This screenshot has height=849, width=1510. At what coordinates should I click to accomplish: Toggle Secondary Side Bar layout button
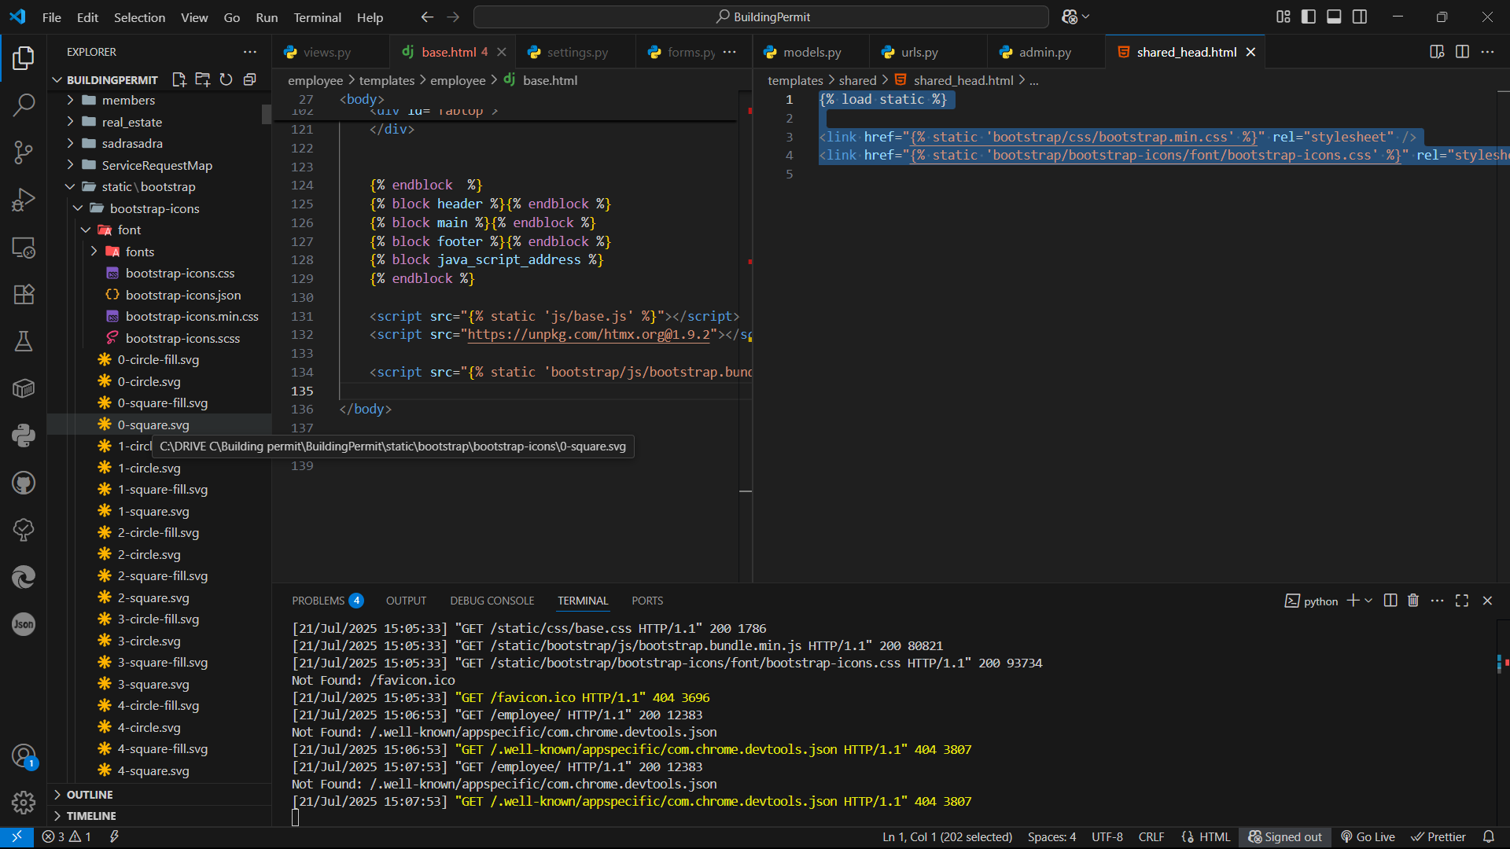coord(1360,17)
